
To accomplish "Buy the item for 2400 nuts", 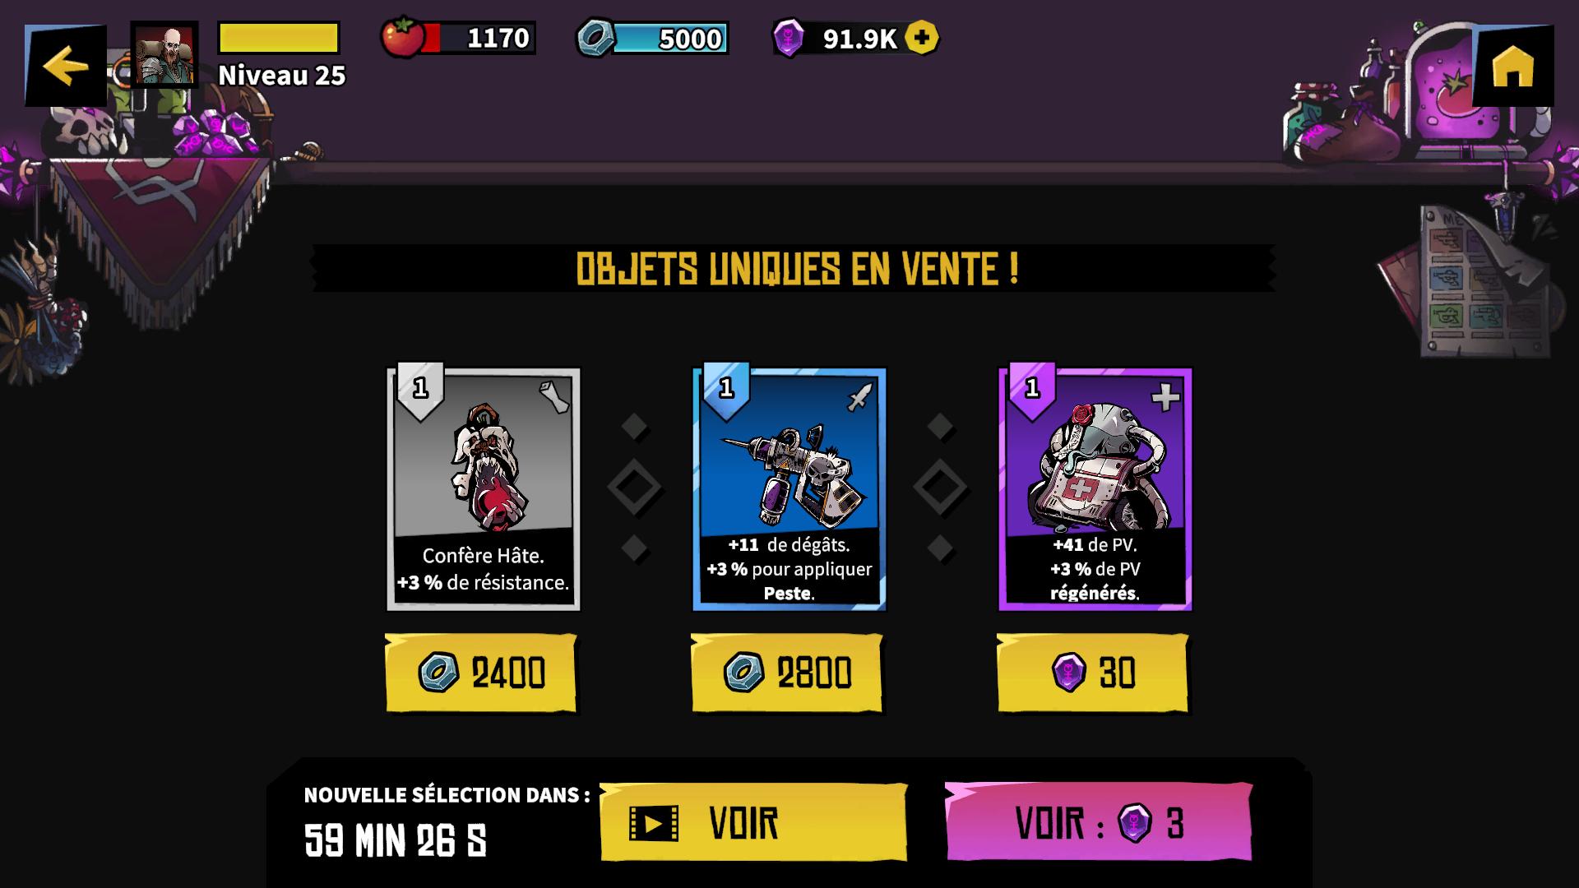I will [x=481, y=673].
